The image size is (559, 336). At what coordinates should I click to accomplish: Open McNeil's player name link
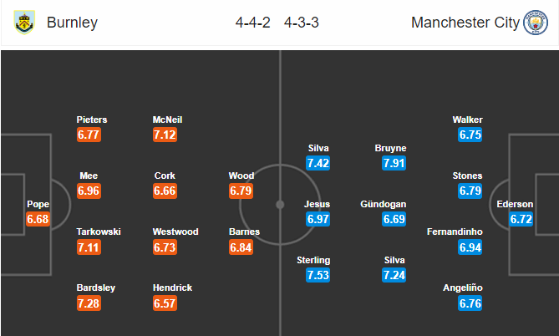[x=167, y=120]
